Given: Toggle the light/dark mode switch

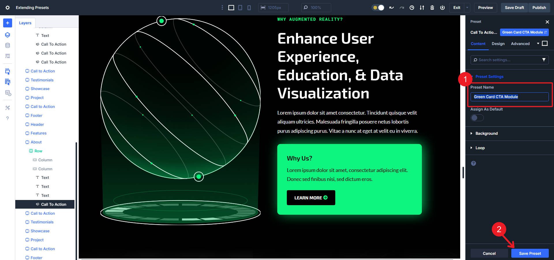Looking at the screenshot, I should [378, 8].
